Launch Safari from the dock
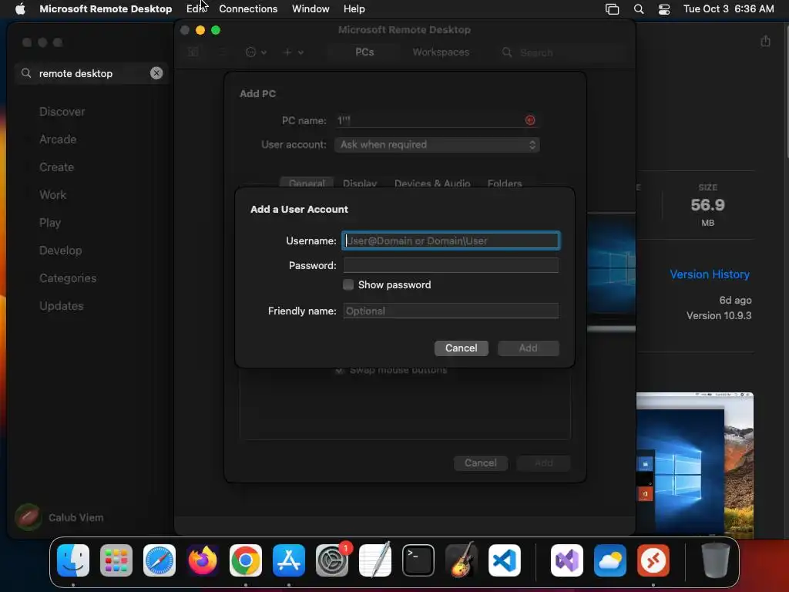 pyautogui.click(x=159, y=560)
